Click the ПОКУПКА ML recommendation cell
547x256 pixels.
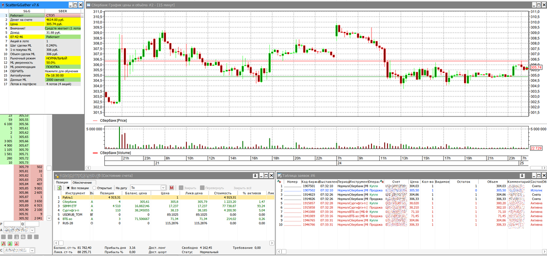63,67
